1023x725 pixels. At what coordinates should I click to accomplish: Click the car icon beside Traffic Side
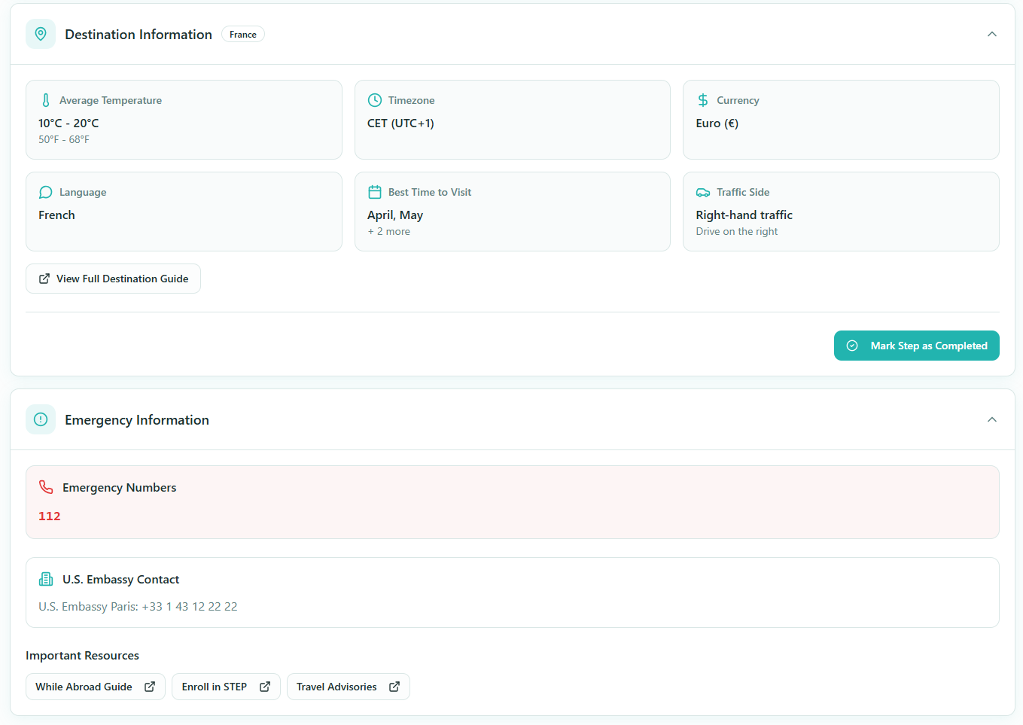tap(702, 192)
